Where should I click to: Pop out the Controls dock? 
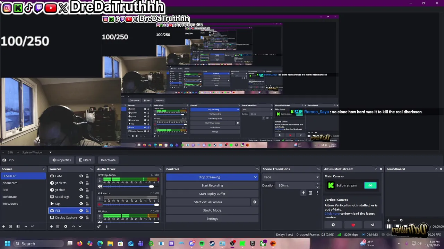(257, 169)
